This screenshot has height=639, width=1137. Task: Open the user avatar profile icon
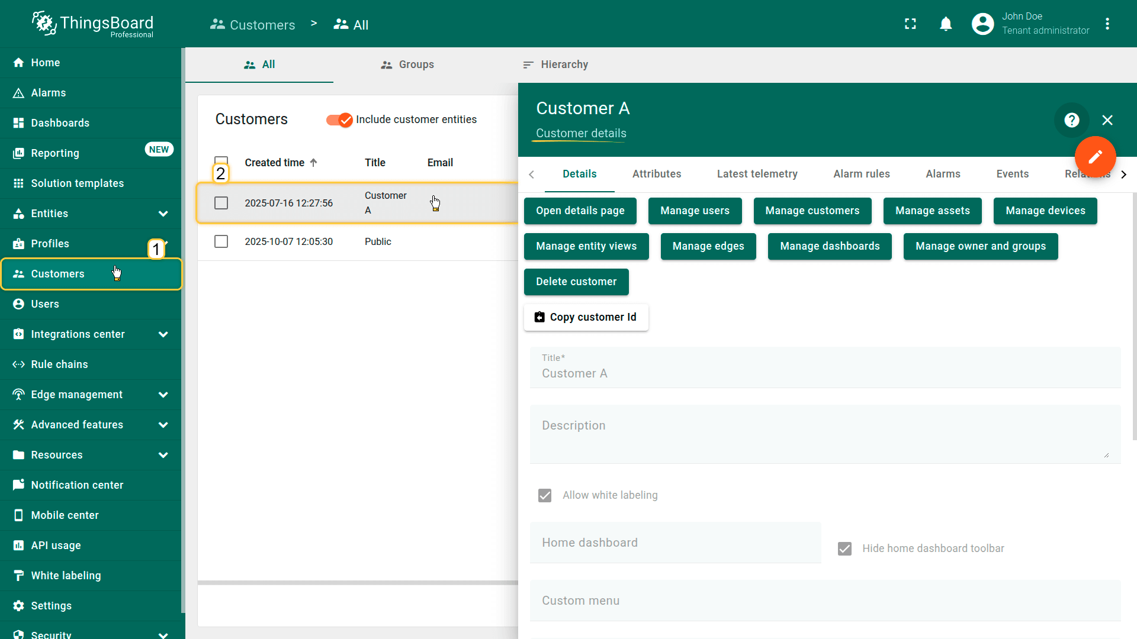coord(982,24)
